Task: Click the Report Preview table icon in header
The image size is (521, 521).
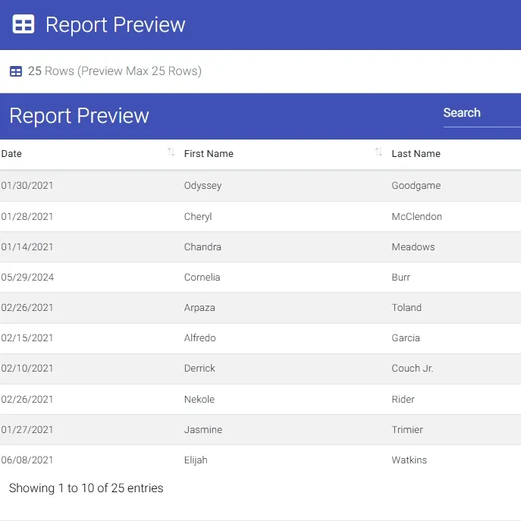Action: click(x=24, y=24)
